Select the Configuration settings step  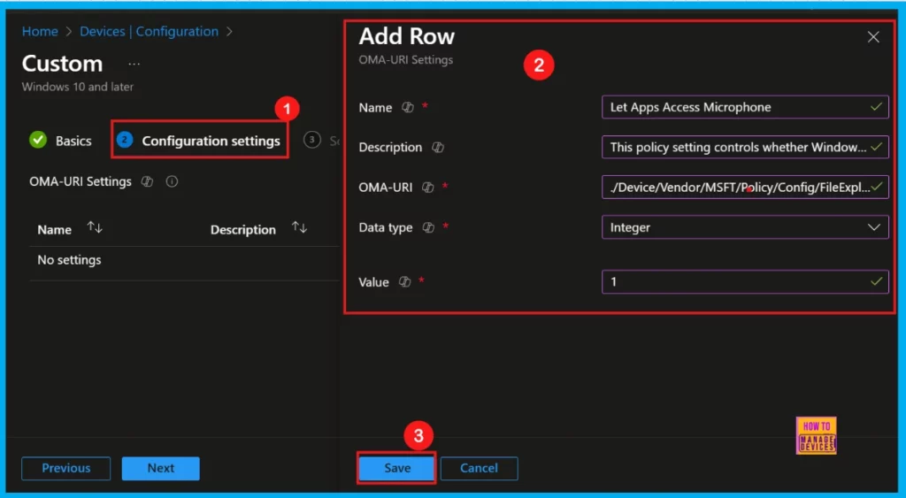(199, 141)
